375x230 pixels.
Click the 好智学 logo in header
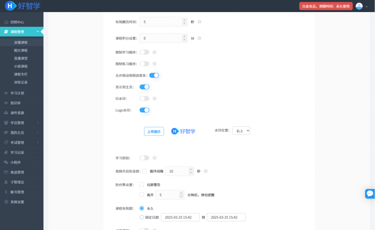pos(23,6)
